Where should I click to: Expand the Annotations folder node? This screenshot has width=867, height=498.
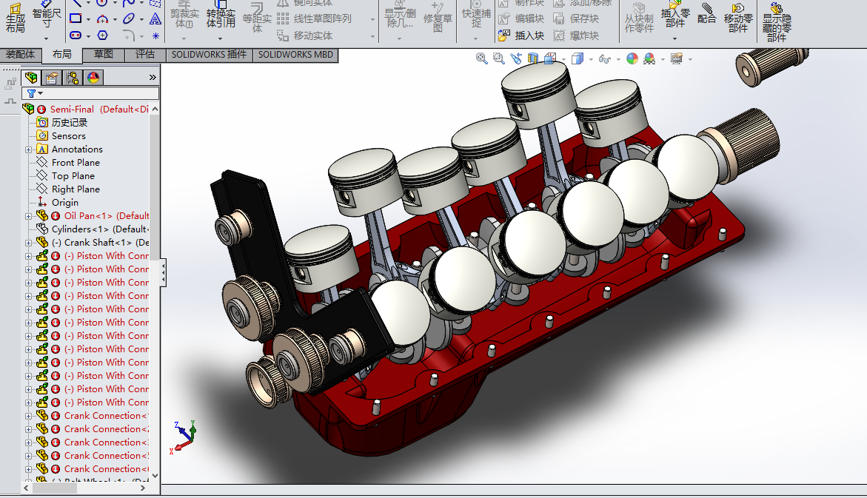(29, 149)
